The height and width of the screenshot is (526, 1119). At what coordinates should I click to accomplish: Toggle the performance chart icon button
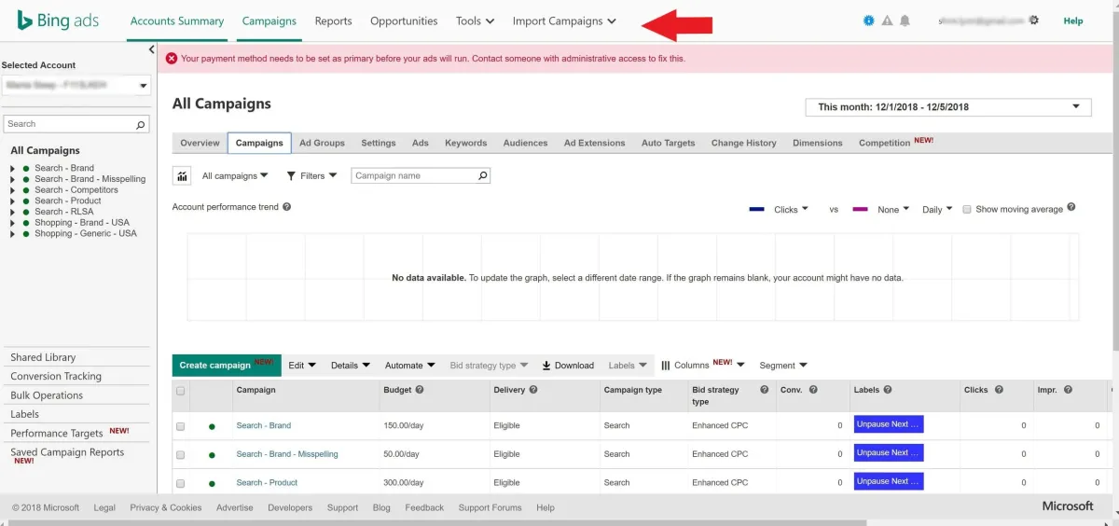coord(182,175)
